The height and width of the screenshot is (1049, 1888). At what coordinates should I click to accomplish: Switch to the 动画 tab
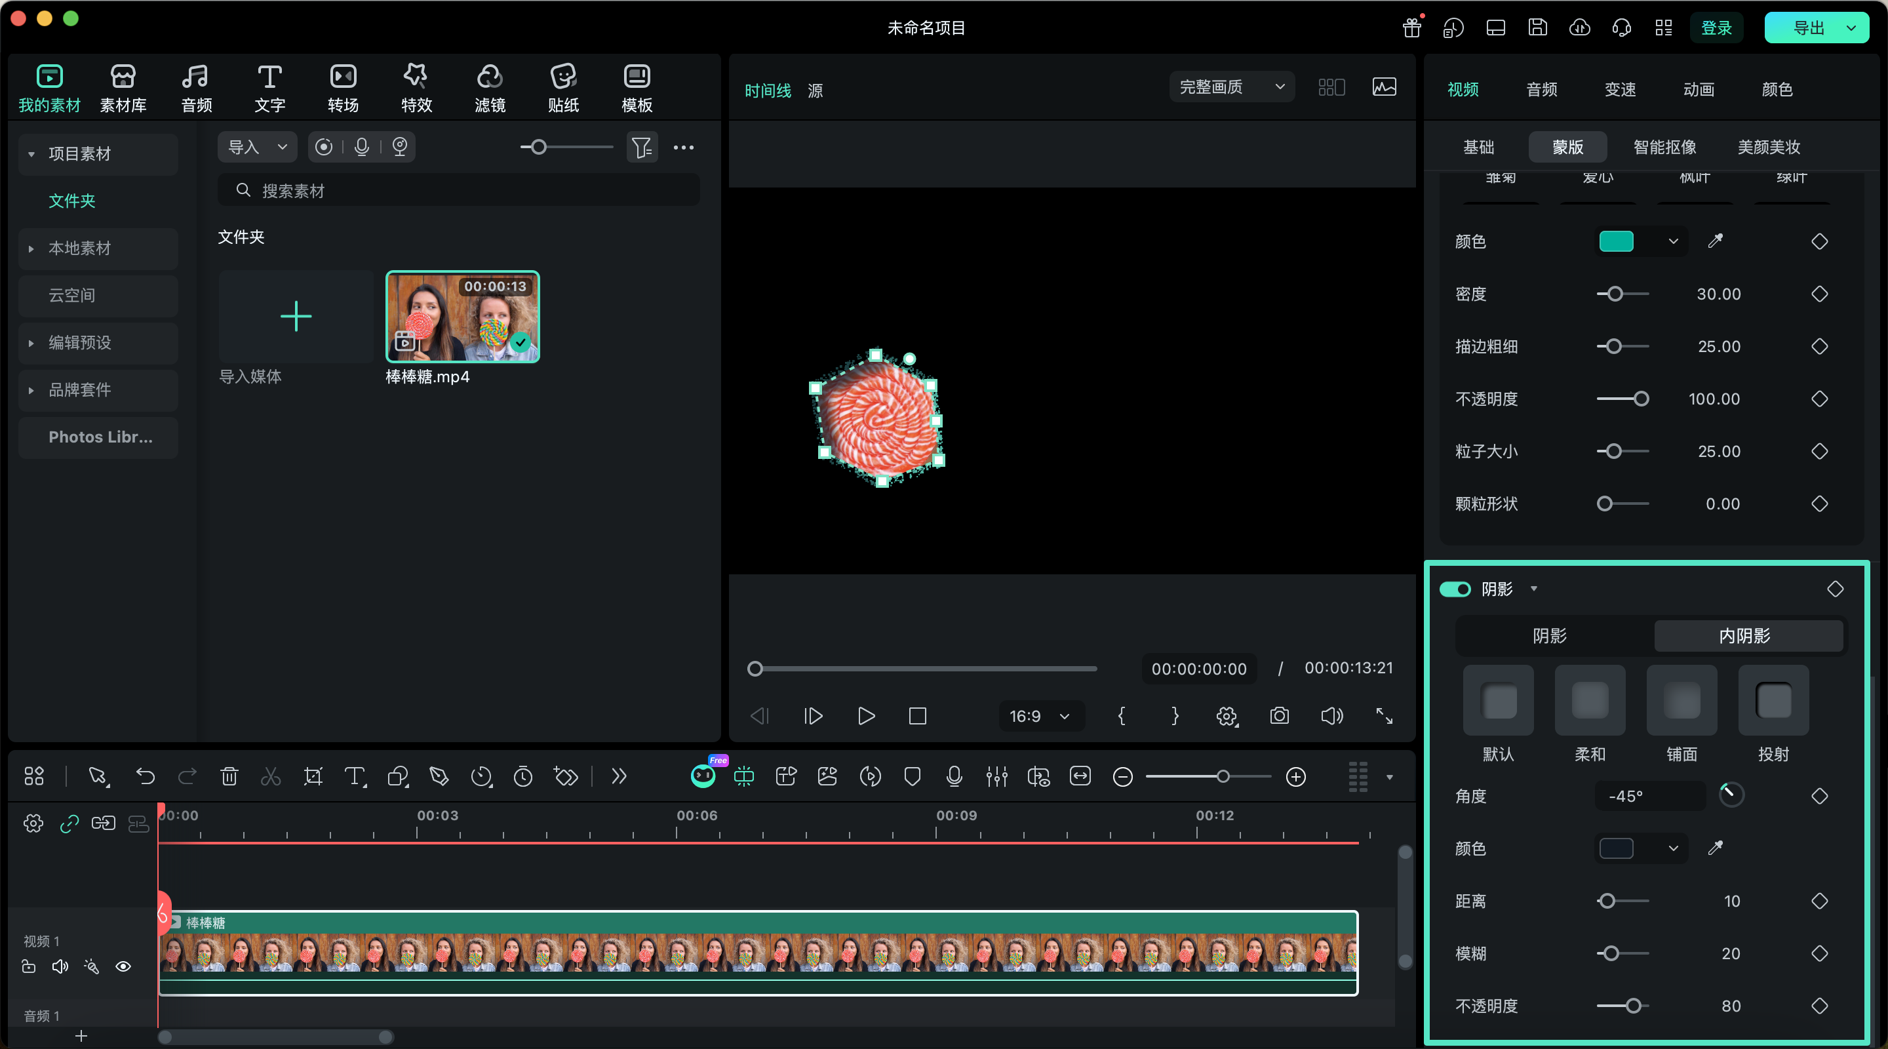(1698, 89)
